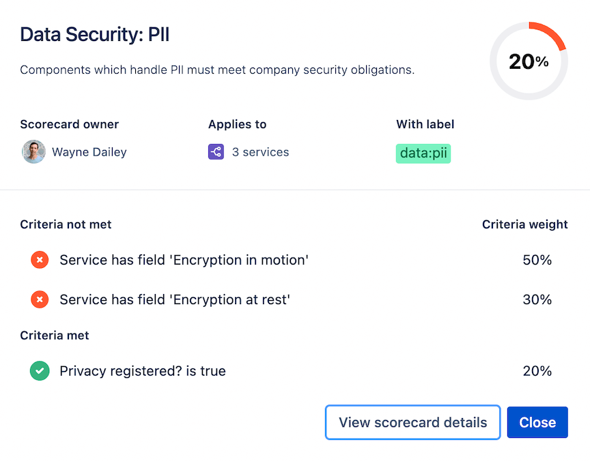The image size is (590, 461).
Task: Select the data:pii label tag
Action: coord(423,153)
